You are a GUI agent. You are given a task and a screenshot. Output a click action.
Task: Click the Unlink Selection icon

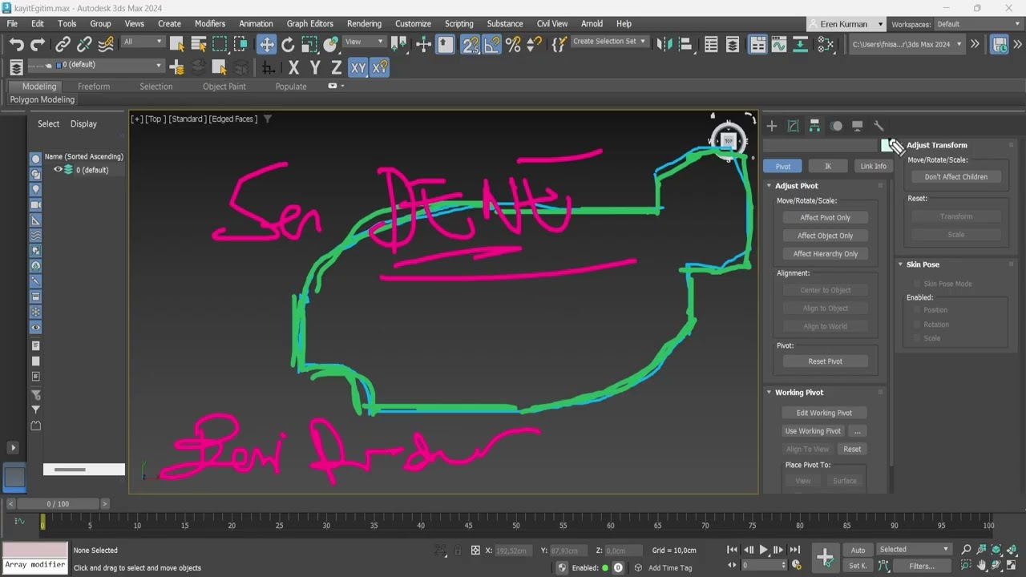click(84, 44)
